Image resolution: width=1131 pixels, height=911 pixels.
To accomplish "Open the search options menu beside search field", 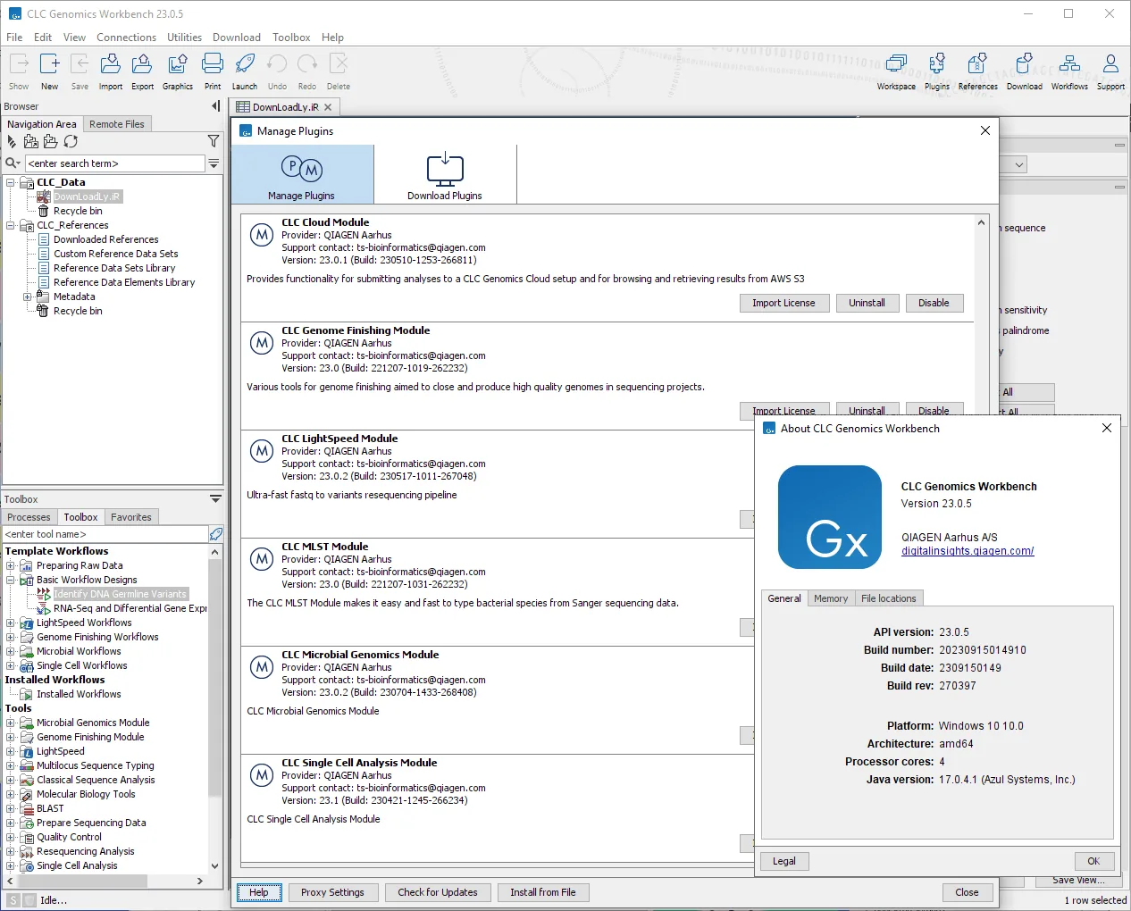I will 214,163.
